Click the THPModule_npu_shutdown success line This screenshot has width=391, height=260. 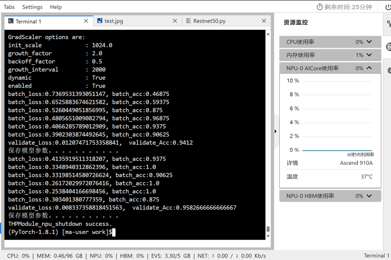tap(60, 224)
